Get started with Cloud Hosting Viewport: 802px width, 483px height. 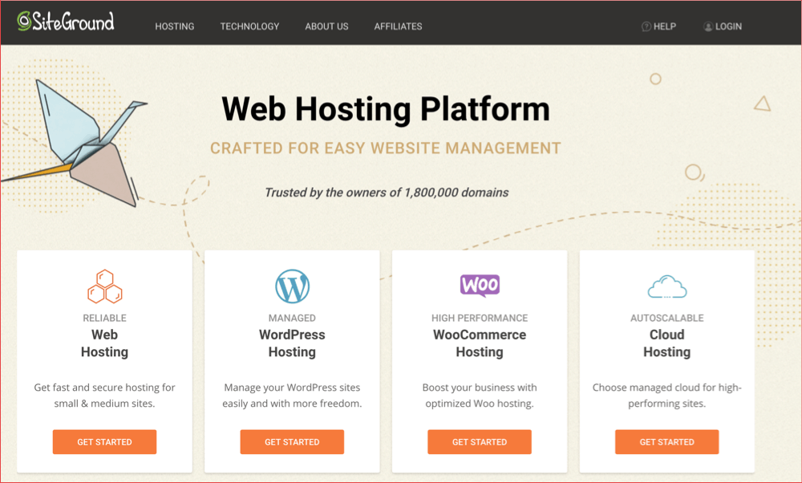667,442
